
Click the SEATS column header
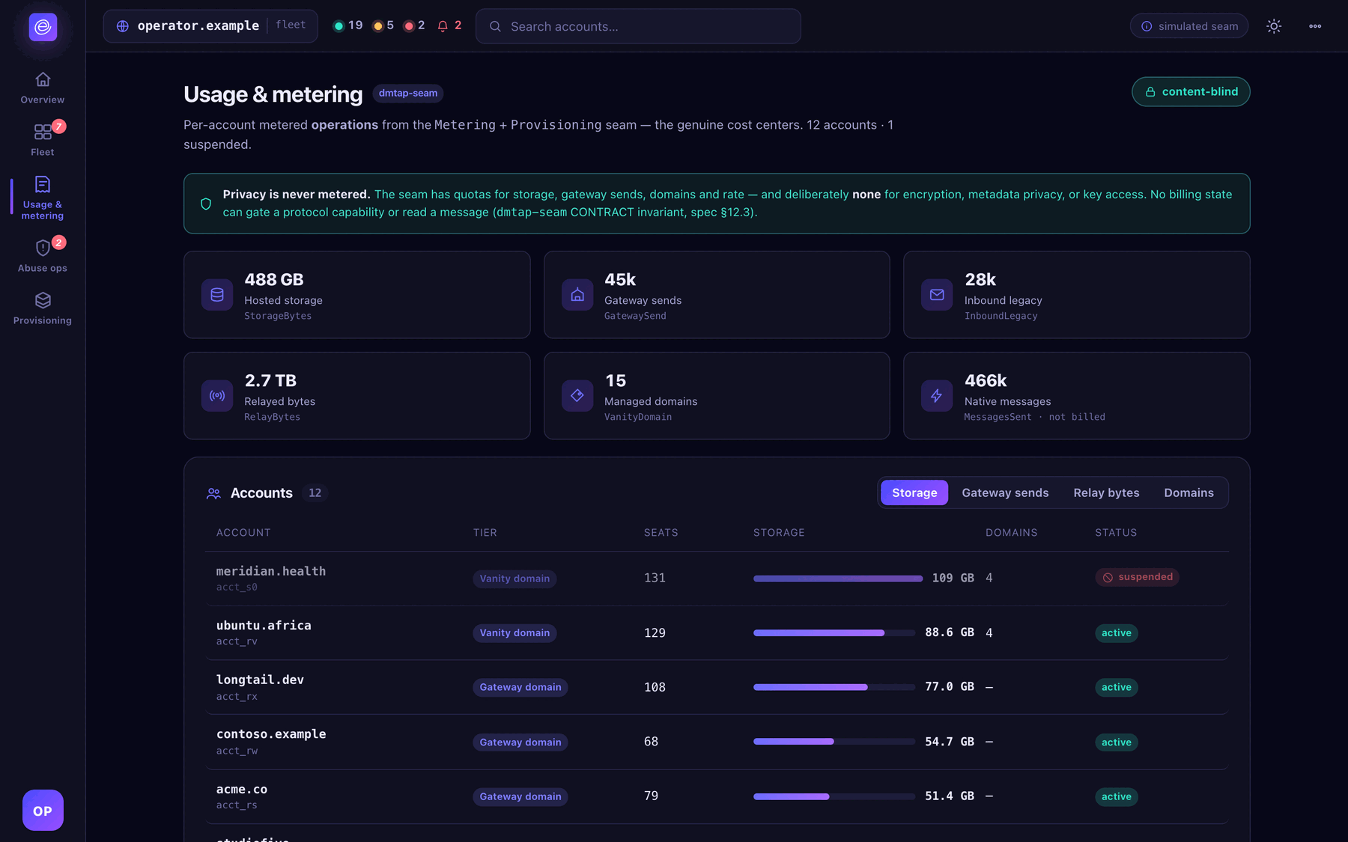point(661,533)
